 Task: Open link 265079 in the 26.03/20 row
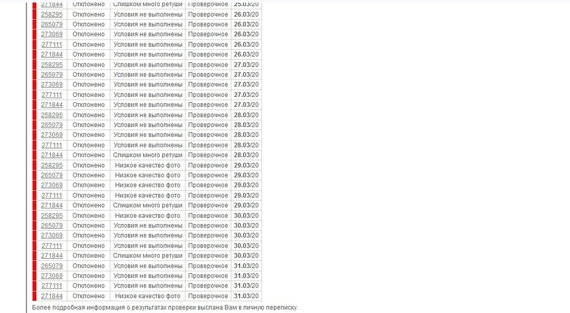52,24
